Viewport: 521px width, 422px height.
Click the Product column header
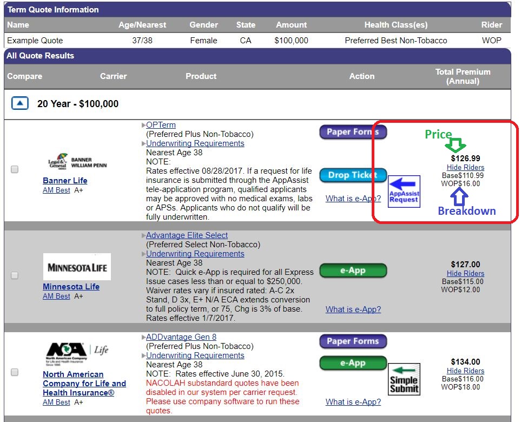[201, 76]
